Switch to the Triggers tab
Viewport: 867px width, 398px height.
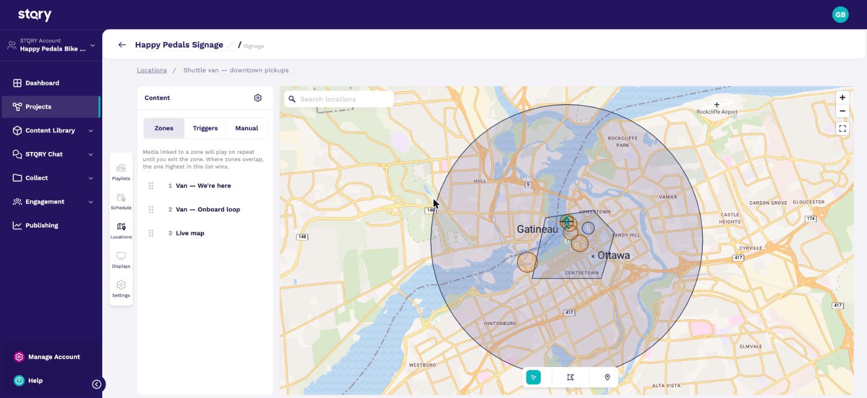(205, 128)
